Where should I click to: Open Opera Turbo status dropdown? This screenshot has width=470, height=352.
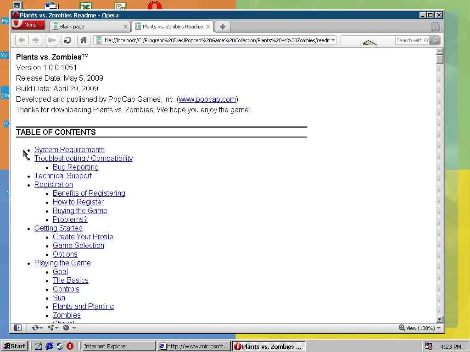coord(69,328)
